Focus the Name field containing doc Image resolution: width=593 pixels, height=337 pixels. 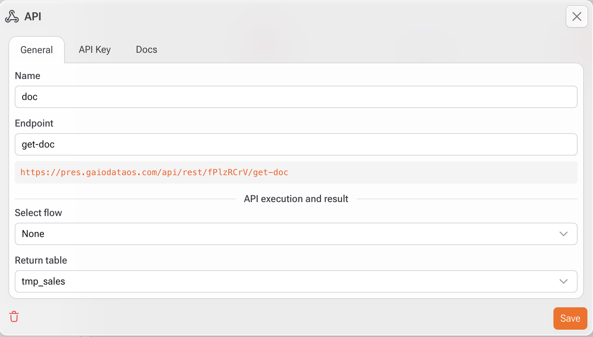click(x=296, y=97)
